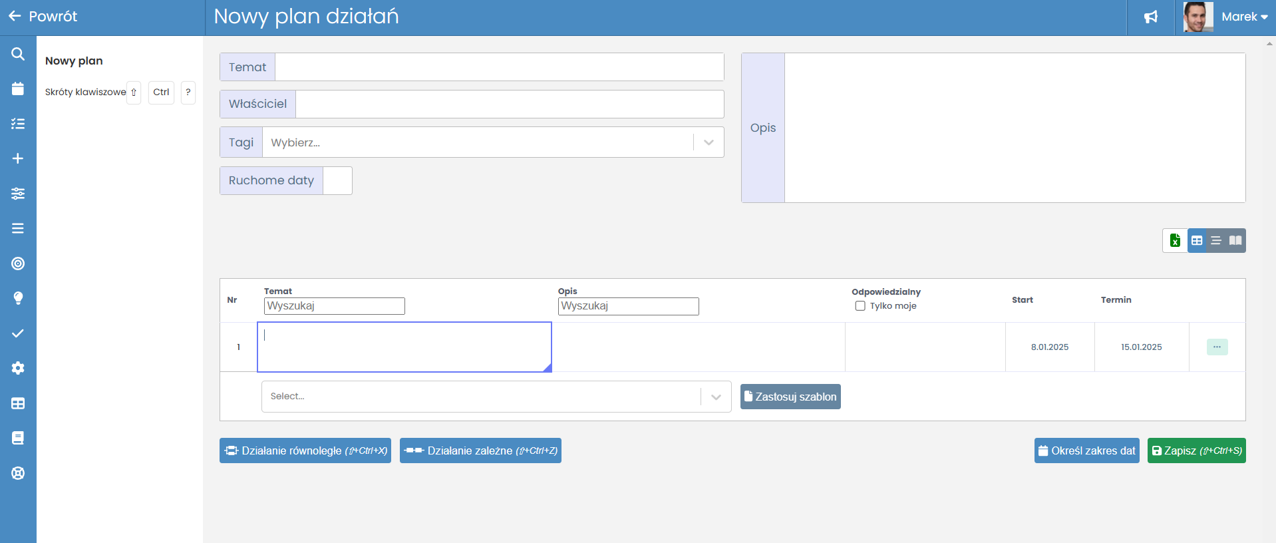Click the megaphone announcements icon
Screen dimensions: 1276x543
(x=1151, y=17)
